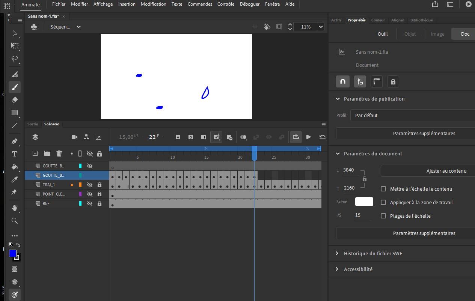Swap stroke and fill colors

(x=18, y=245)
